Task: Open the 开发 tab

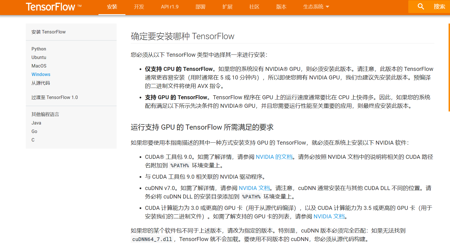Action: [x=139, y=7]
